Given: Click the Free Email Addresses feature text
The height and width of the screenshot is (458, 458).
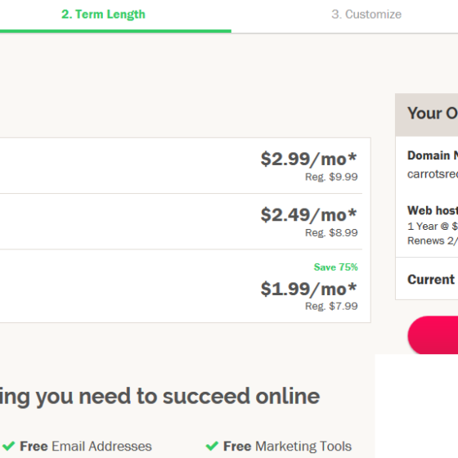Looking at the screenshot, I should (x=86, y=447).
